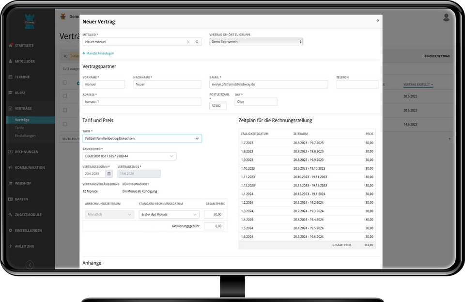Open the Vertragsbeginn calendar picker
This screenshot has height=302, width=465.
[x=109, y=174]
